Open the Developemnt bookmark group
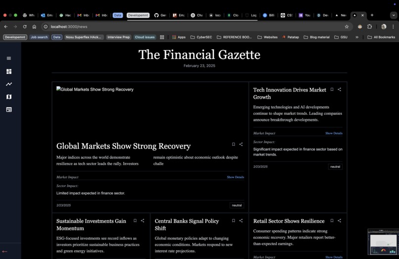This screenshot has width=399, height=259. pos(15,37)
